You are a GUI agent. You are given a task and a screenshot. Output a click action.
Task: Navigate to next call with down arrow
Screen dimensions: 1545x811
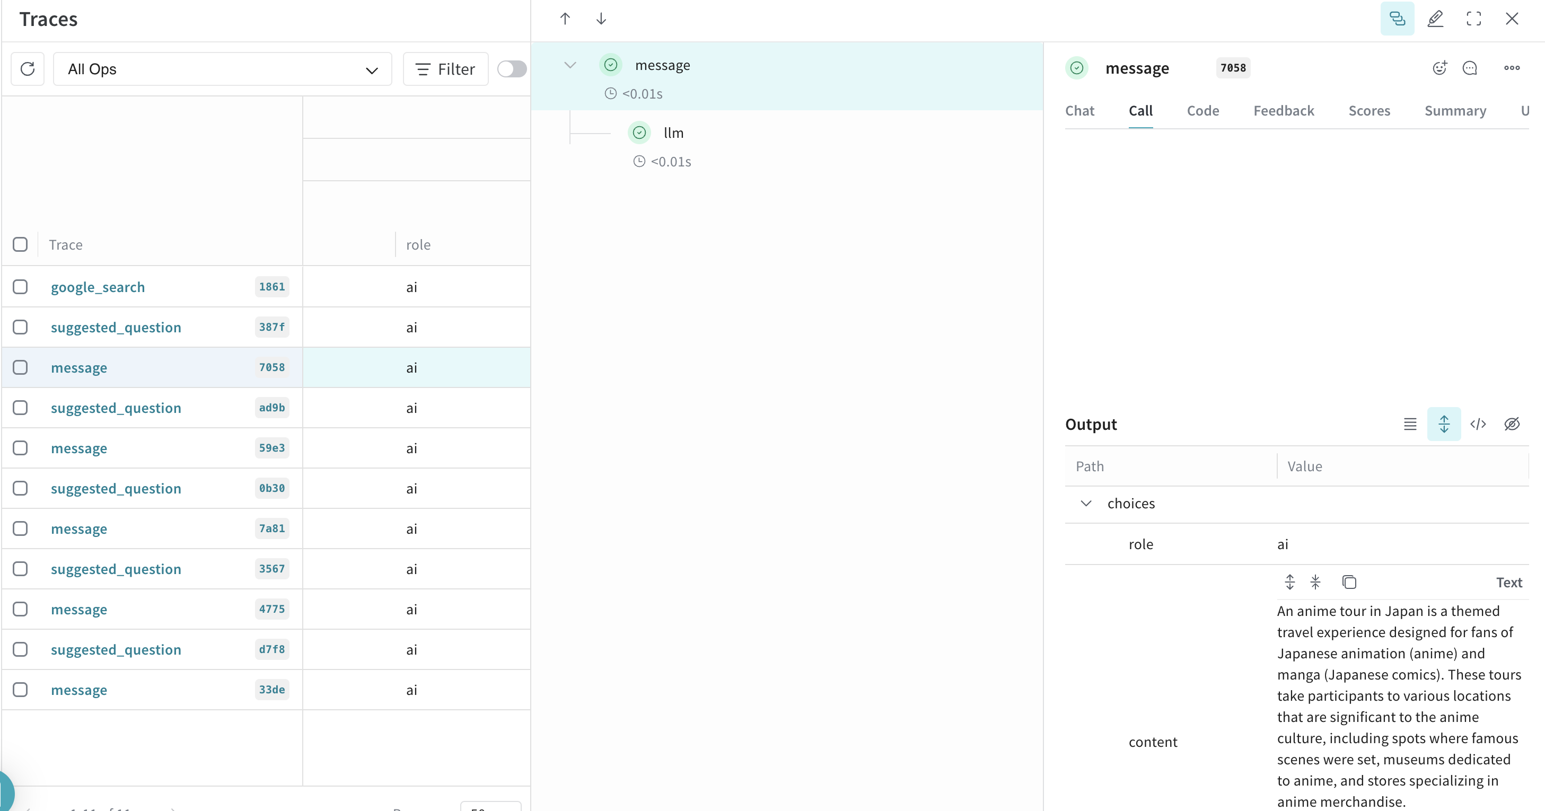[601, 19]
